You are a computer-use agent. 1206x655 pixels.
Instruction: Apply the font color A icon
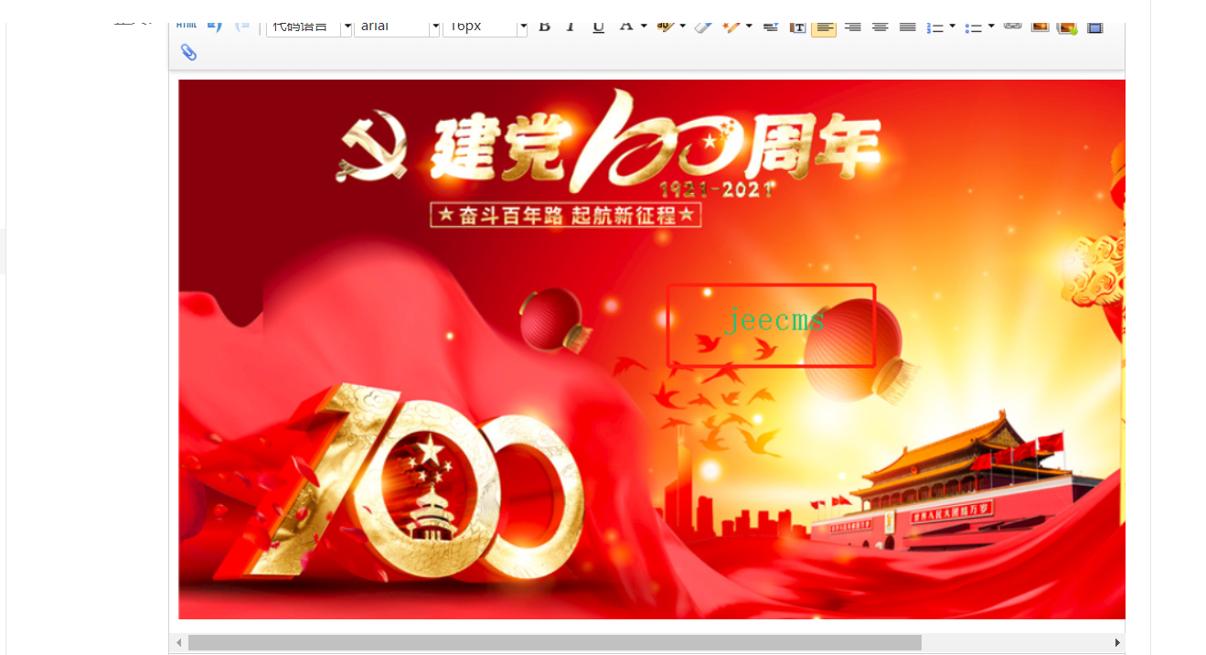pyautogui.click(x=625, y=27)
